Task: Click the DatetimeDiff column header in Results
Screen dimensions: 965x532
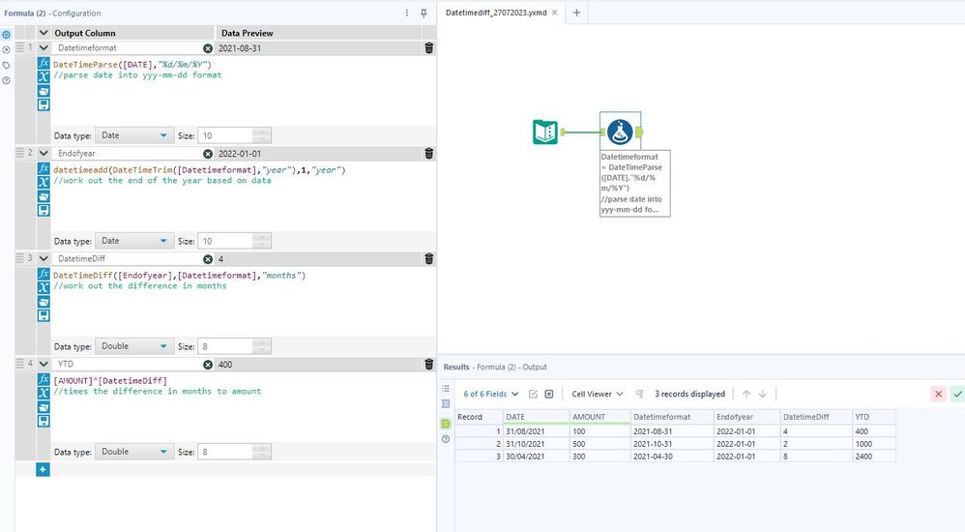Action: click(x=816, y=417)
